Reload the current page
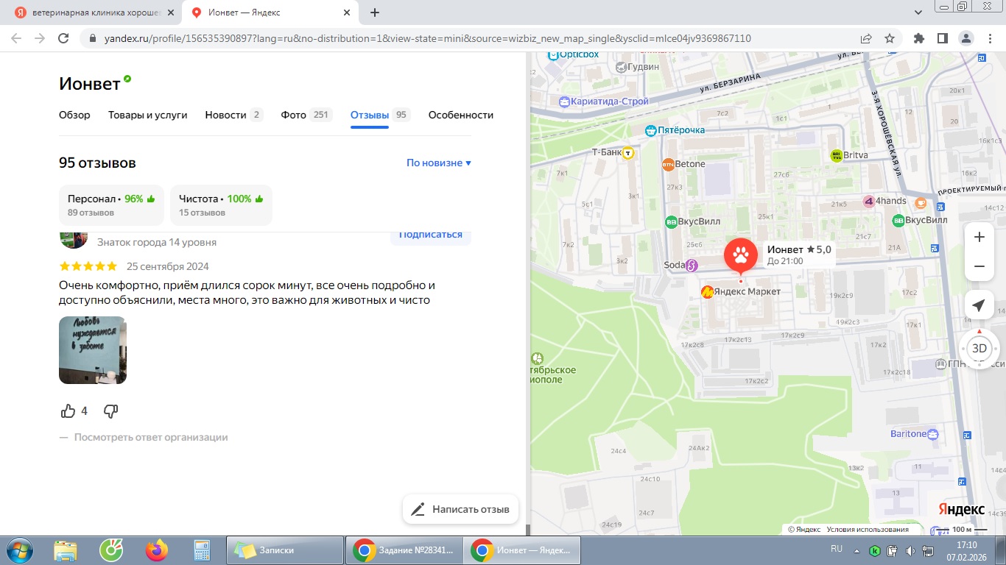Image resolution: width=1006 pixels, height=565 pixels. 63,38
